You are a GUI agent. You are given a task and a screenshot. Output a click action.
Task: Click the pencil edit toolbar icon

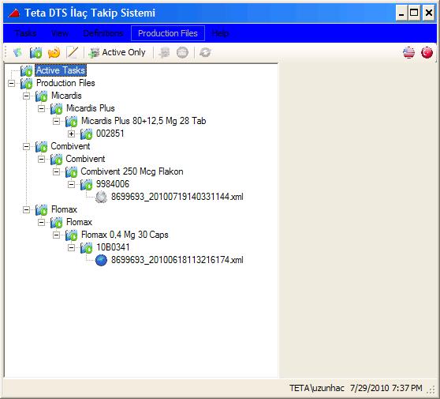pyautogui.click(x=73, y=52)
